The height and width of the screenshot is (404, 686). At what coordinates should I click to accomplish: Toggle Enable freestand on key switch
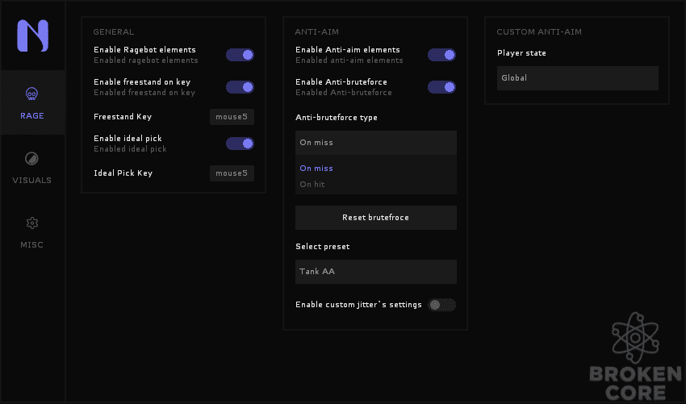point(240,87)
